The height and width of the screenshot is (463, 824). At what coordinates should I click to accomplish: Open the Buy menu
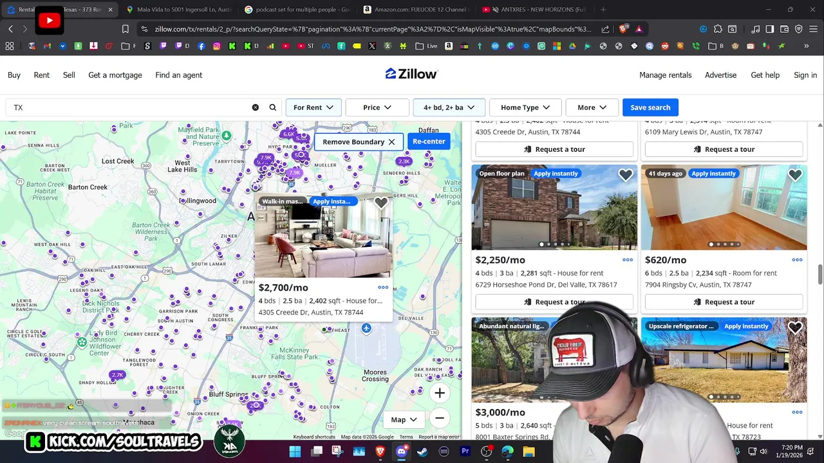tap(14, 75)
